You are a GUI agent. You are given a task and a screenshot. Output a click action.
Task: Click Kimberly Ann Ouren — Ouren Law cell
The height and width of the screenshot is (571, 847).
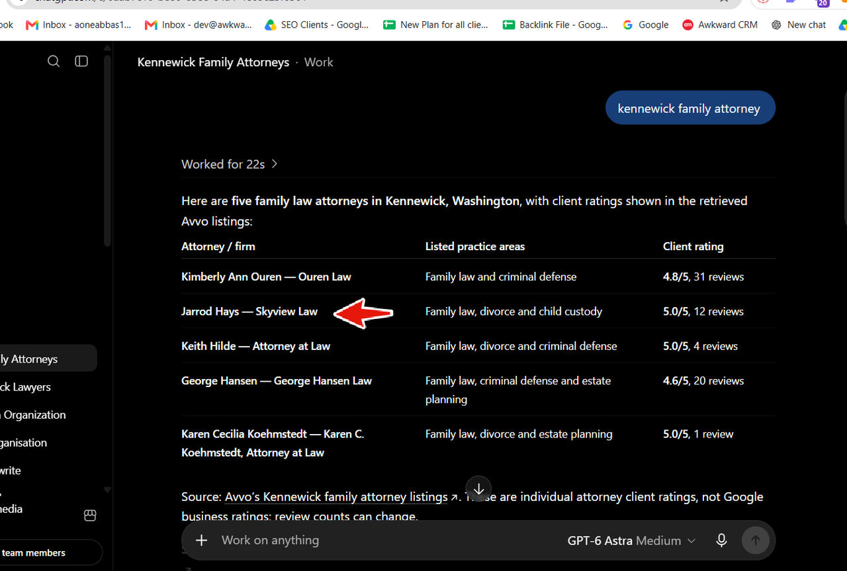pyautogui.click(x=266, y=277)
